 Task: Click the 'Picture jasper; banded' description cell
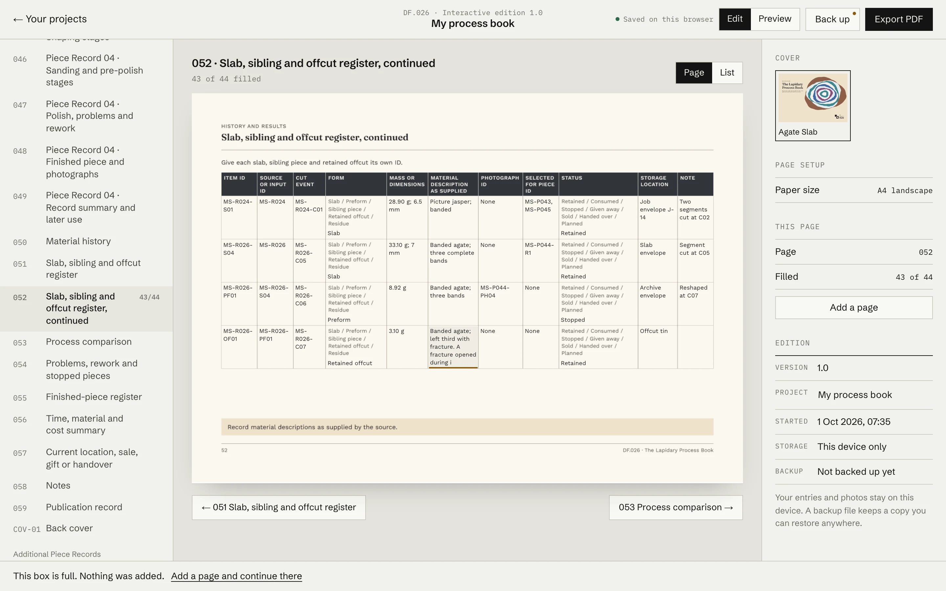pyautogui.click(x=453, y=217)
